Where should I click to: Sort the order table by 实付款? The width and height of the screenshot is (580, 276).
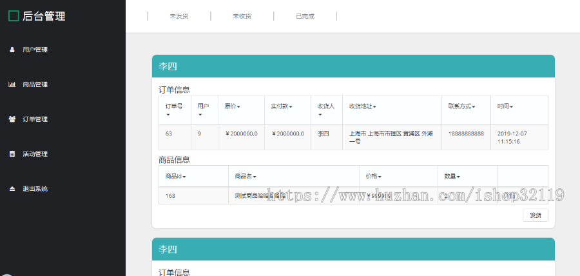click(x=282, y=106)
